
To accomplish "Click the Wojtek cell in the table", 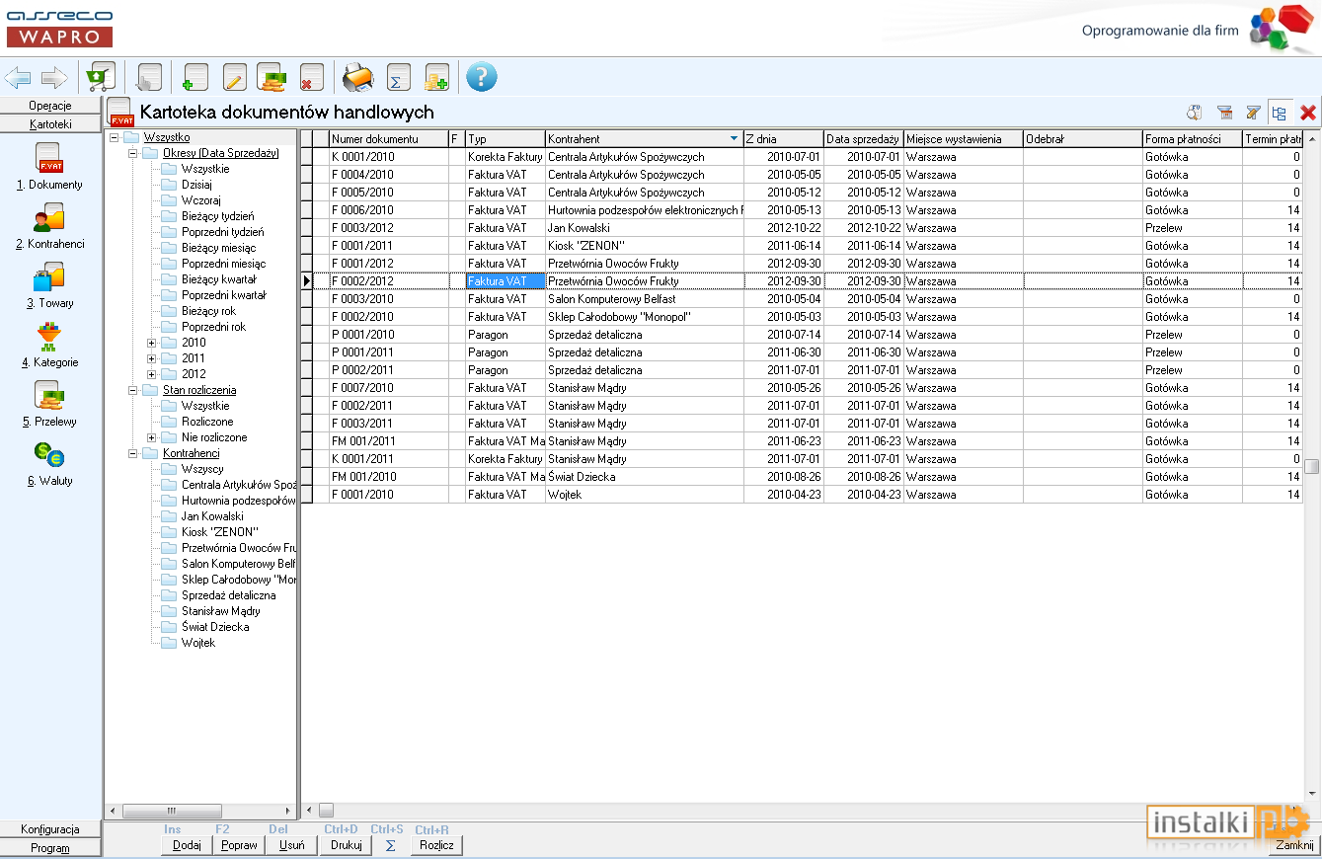I will [x=644, y=495].
